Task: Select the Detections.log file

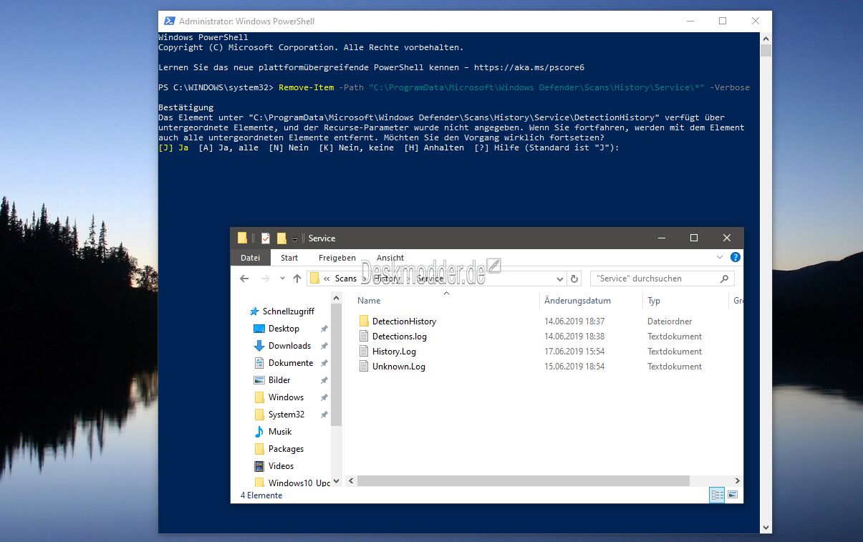Action: 399,337
